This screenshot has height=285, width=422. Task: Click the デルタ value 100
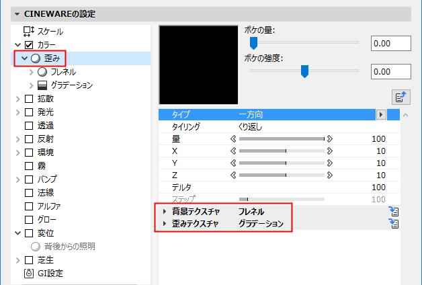coord(379,188)
